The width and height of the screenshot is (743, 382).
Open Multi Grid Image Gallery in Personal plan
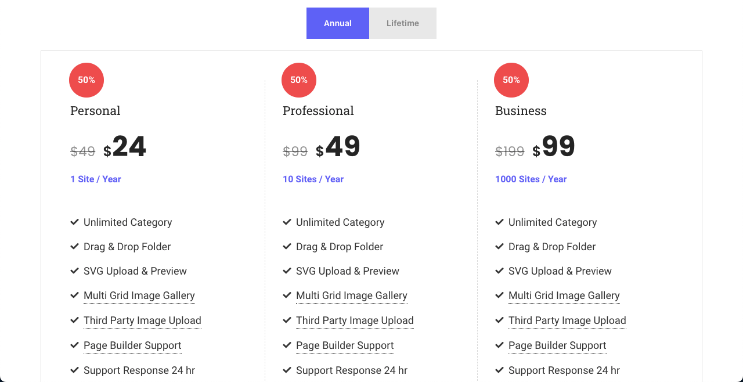tap(139, 295)
